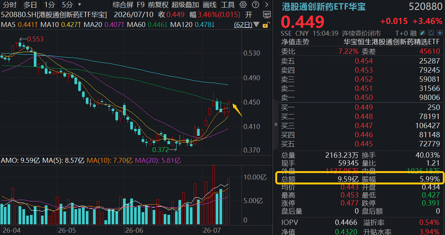
Task: Toggle the yellow unlock padlock icon
Action: point(265,25)
